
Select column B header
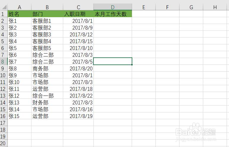[x=47, y=7]
